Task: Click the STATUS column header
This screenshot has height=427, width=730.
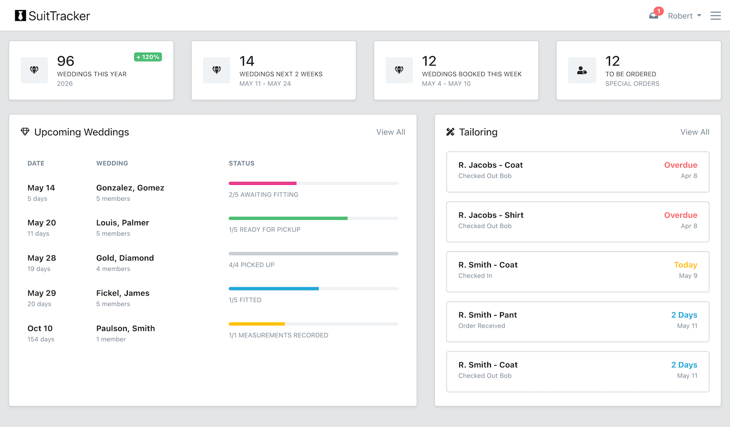Action: (x=242, y=163)
